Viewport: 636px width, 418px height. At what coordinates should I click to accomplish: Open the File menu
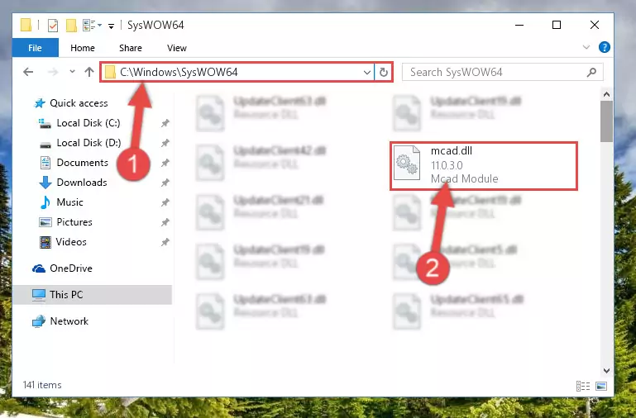pos(35,48)
